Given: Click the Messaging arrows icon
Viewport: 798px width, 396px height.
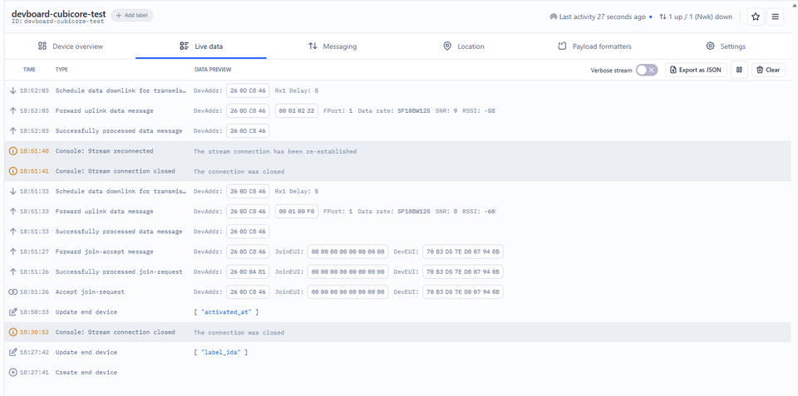Looking at the screenshot, I should (x=313, y=46).
